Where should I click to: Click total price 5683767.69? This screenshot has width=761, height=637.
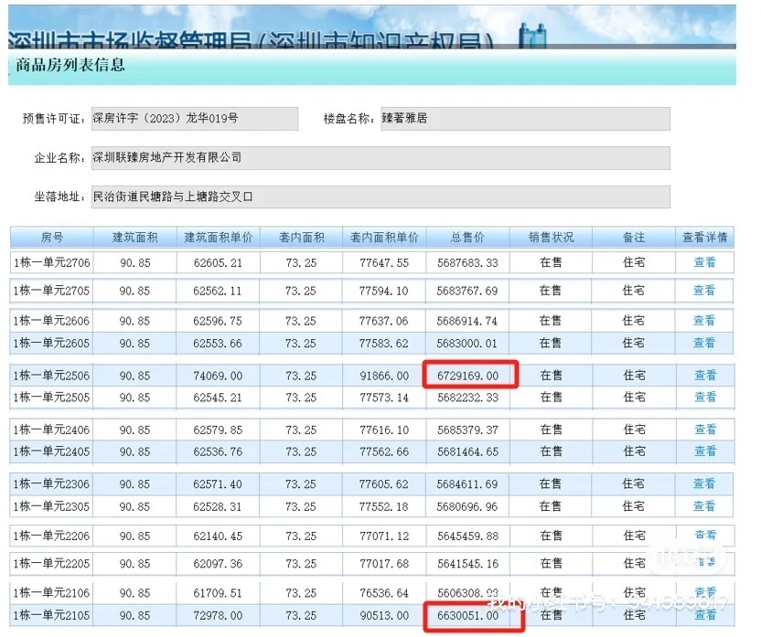coord(467,291)
